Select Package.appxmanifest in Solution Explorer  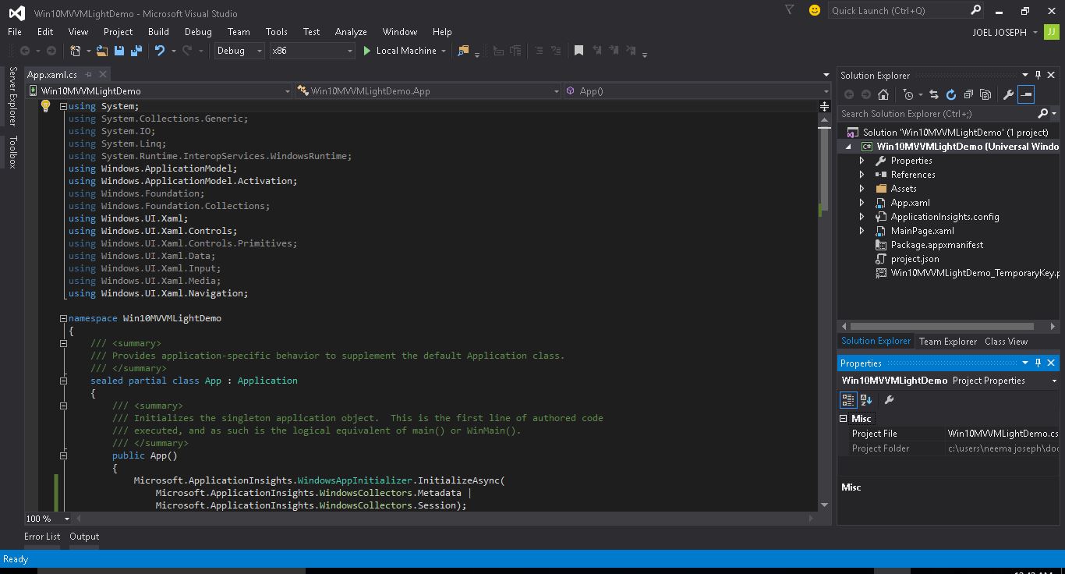click(x=936, y=245)
